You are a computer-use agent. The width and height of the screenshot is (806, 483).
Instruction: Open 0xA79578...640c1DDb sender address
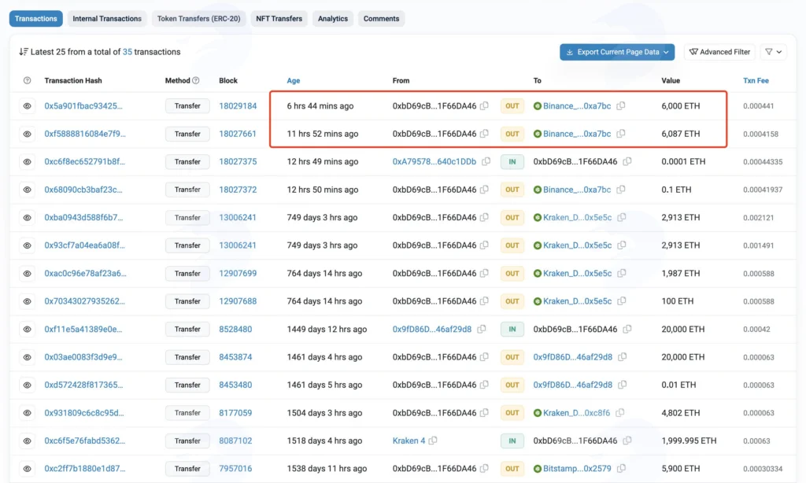[434, 161]
